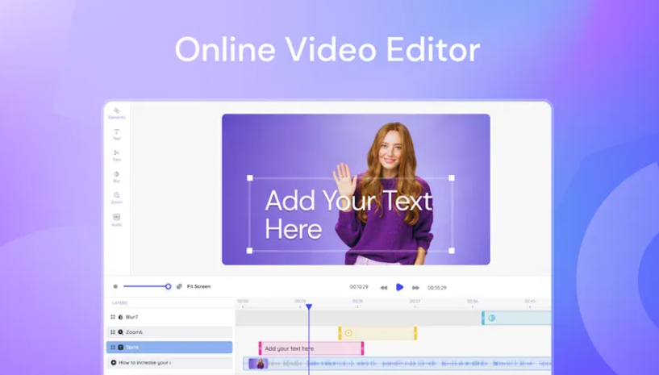Click bottom-left resize handle of text box

tap(250, 251)
